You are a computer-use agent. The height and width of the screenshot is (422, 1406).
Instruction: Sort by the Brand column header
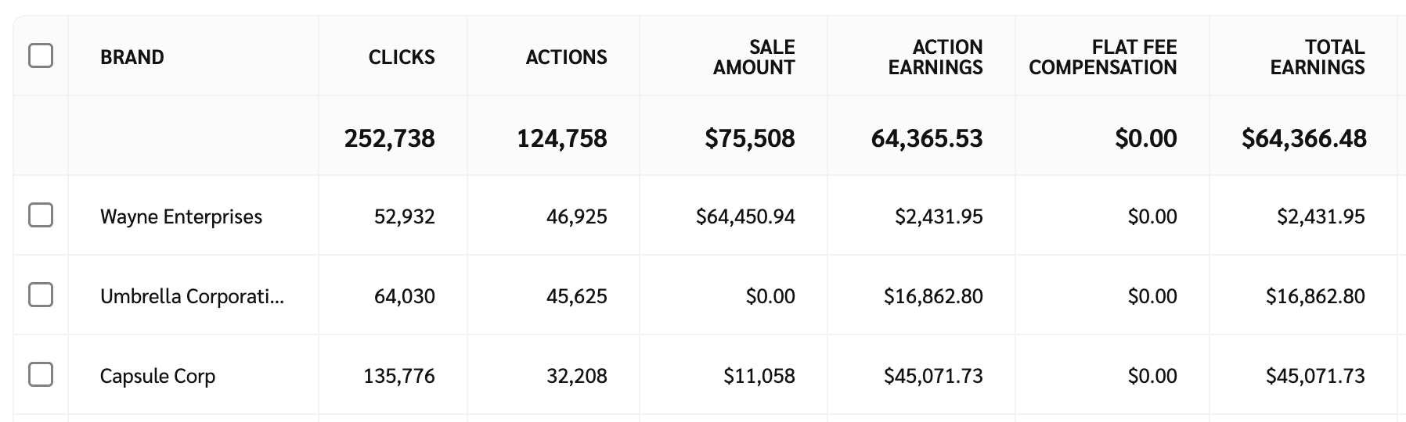click(x=132, y=57)
